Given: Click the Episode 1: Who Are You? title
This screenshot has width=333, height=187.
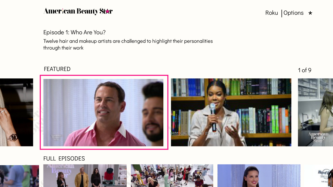Looking at the screenshot, I should coord(74,32).
